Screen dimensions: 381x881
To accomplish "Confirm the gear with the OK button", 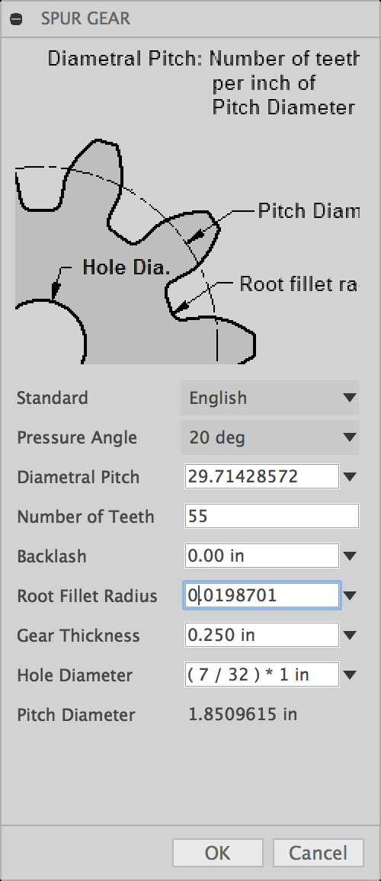I will coord(217,853).
